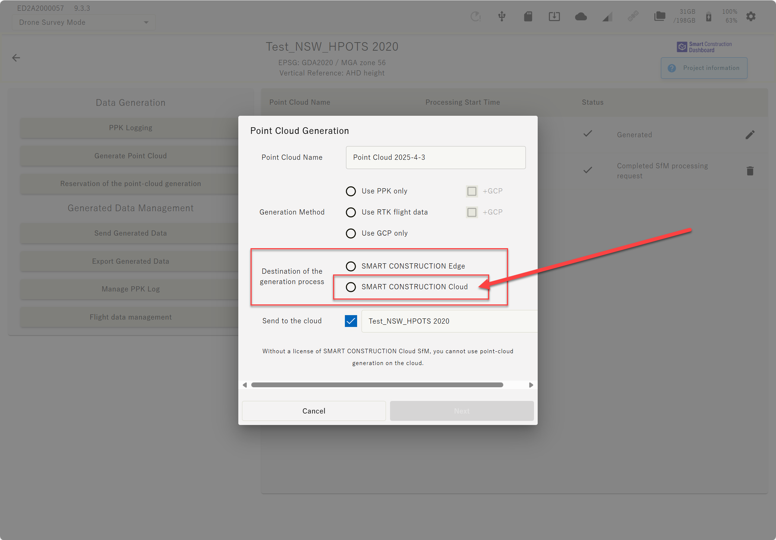Click the Processing Start Time column header

click(463, 102)
